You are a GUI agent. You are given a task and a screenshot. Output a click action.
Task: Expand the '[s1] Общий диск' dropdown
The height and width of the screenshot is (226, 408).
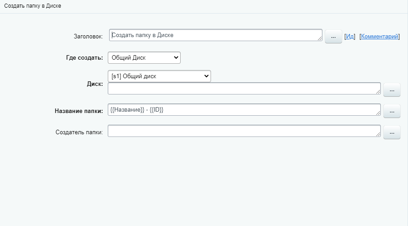tap(159, 76)
